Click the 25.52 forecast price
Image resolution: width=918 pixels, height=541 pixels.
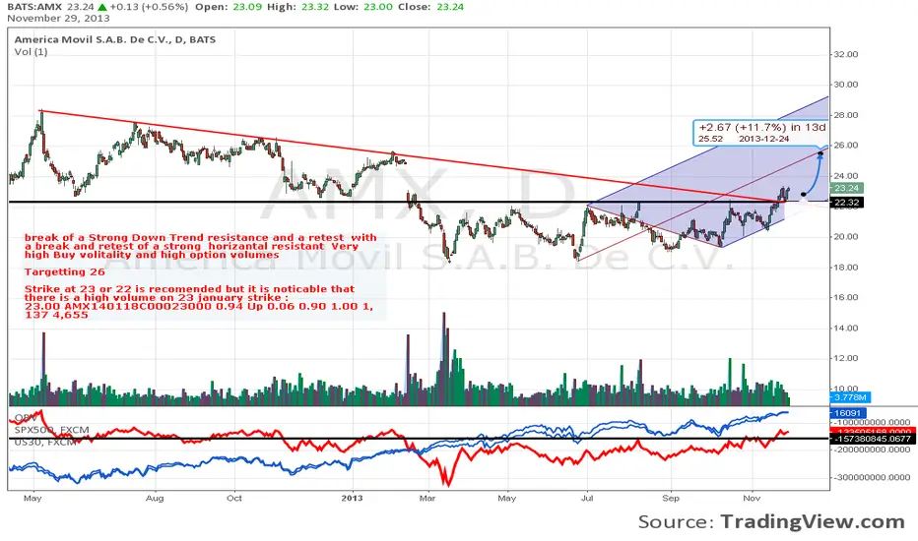[x=711, y=140]
